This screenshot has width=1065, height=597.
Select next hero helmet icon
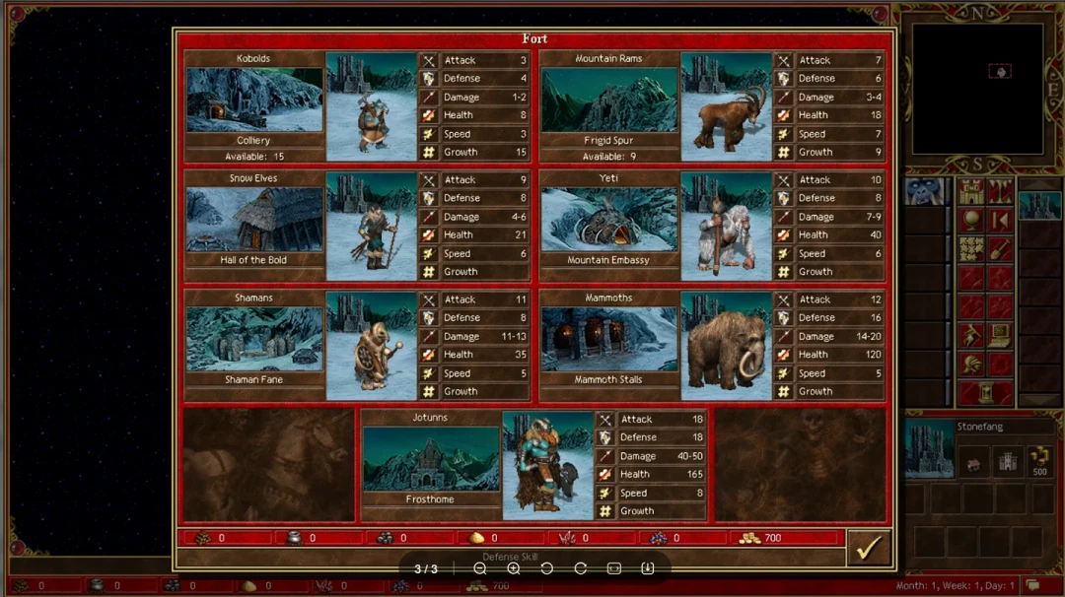coord(971,365)
